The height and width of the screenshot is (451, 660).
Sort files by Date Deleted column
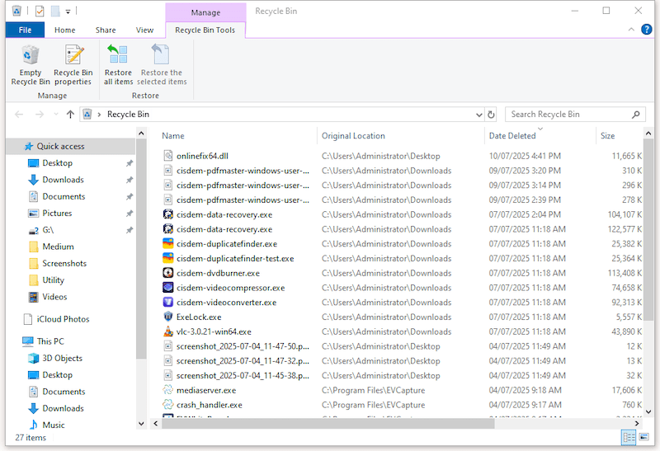[x=511, y=136]
